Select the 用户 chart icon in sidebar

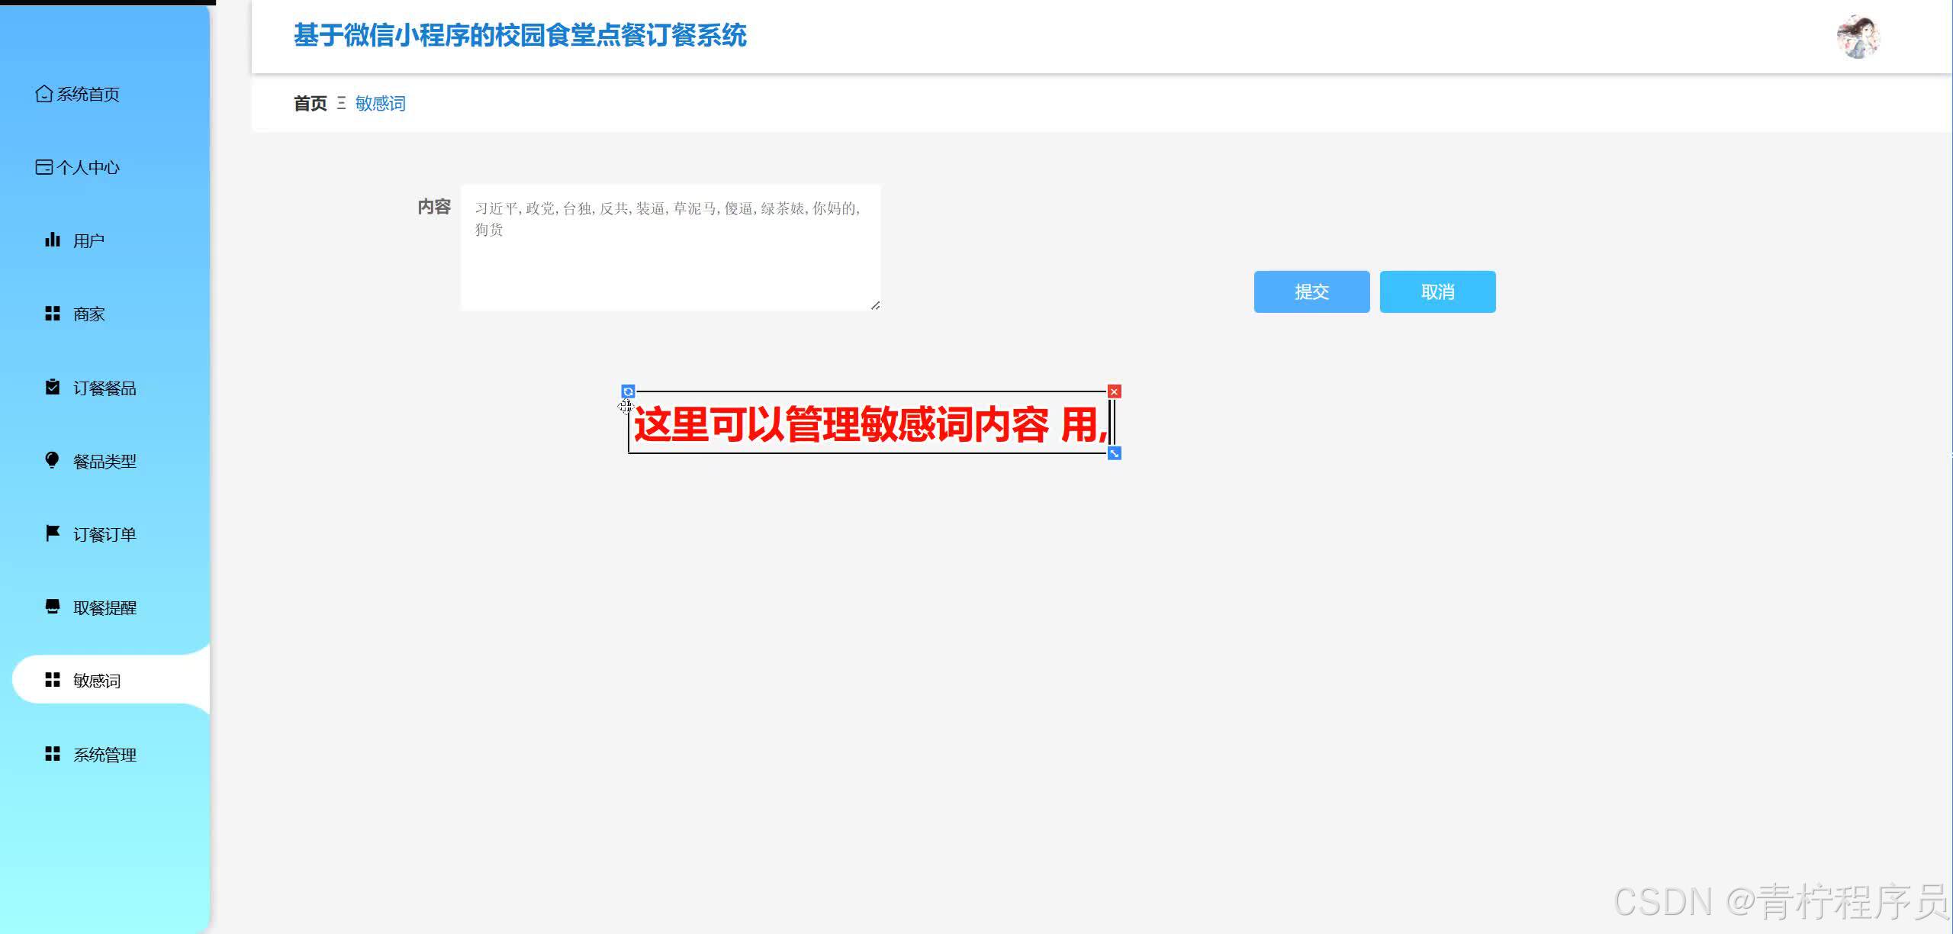tap(51, 239)
